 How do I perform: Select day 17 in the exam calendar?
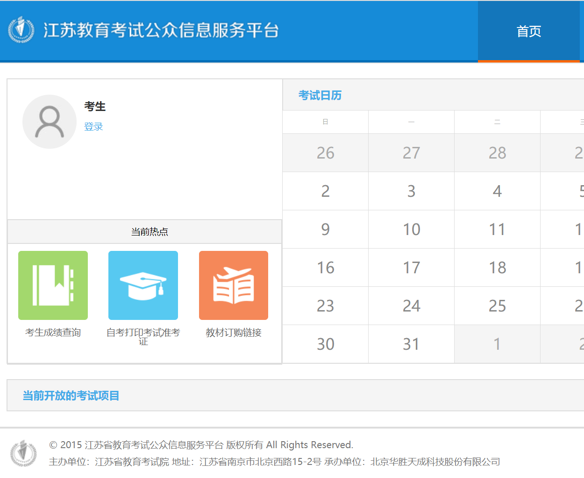(x=411, y=268)
